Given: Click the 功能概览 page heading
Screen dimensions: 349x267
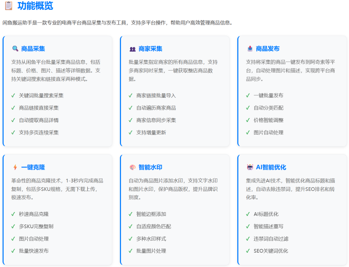Looking at the screenshot, I should click(35, 6).
